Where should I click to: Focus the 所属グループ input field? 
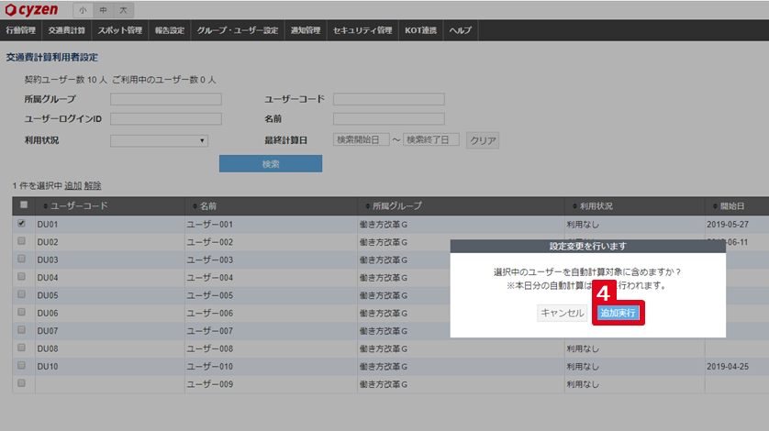pos(166,99)
